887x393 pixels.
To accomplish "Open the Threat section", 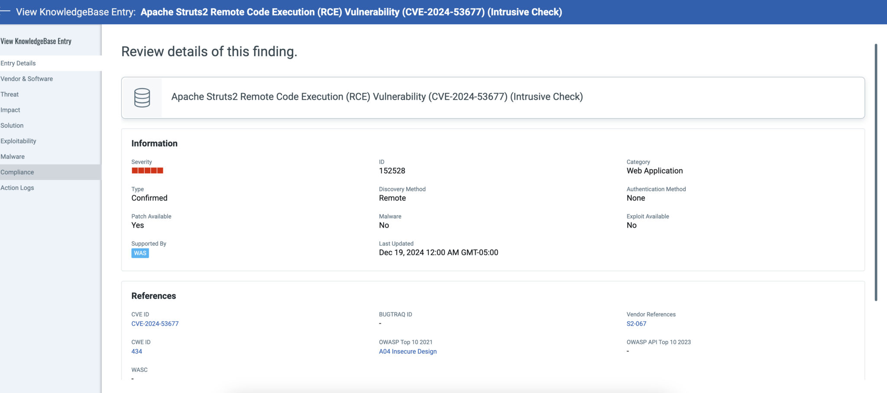I will pyautogui.click(x=10, y=94).
